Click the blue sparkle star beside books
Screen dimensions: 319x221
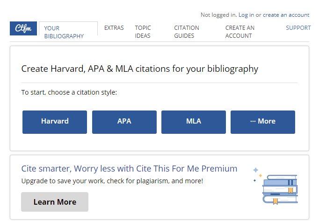(255, 170)
